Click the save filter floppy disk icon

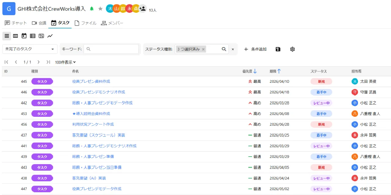(278, 49)
